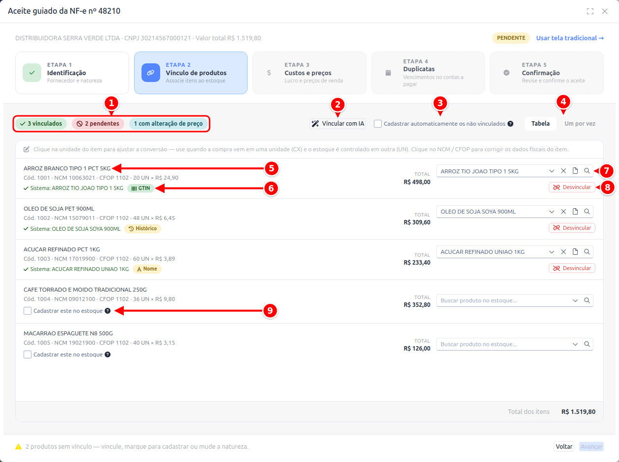Viewport: 619px width, 462px height.
Task: Clear the OLEO DE SOJA SOYA selection
Action: tap(563, 212)
